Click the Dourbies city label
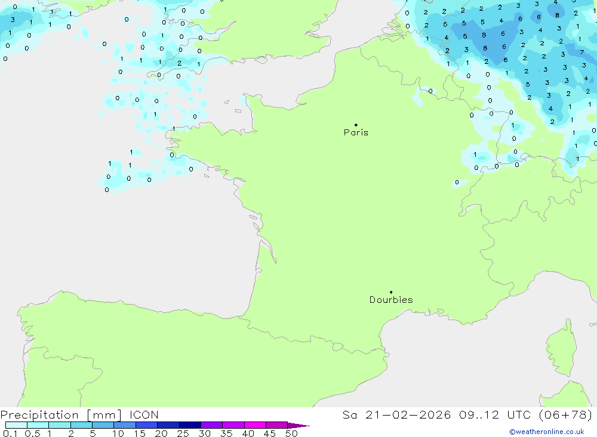The height and width of the screenshot is (437, 597). pyautogui.click(x=391, y=300)
